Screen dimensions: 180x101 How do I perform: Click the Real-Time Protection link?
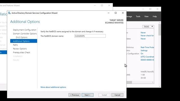click(x=147, y=47)
